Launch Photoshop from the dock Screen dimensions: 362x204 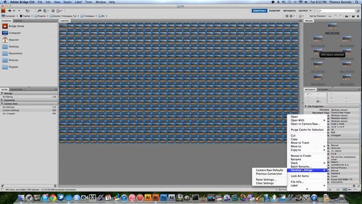[163, 198]
